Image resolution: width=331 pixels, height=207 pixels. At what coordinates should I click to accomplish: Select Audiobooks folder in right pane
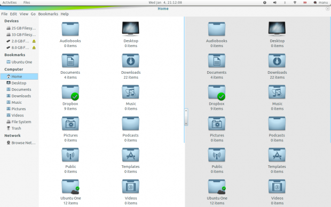click(217, 29)
